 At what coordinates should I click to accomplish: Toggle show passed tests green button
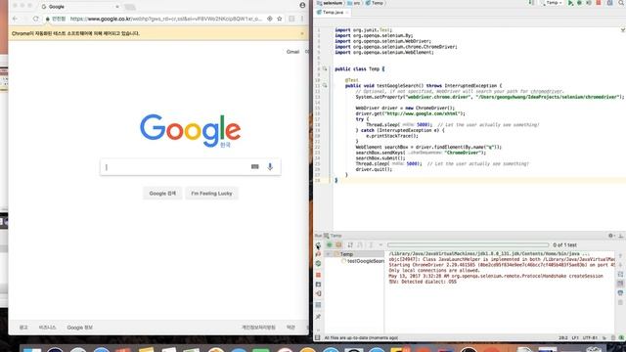pyautogui.click(x=330, y=244)
